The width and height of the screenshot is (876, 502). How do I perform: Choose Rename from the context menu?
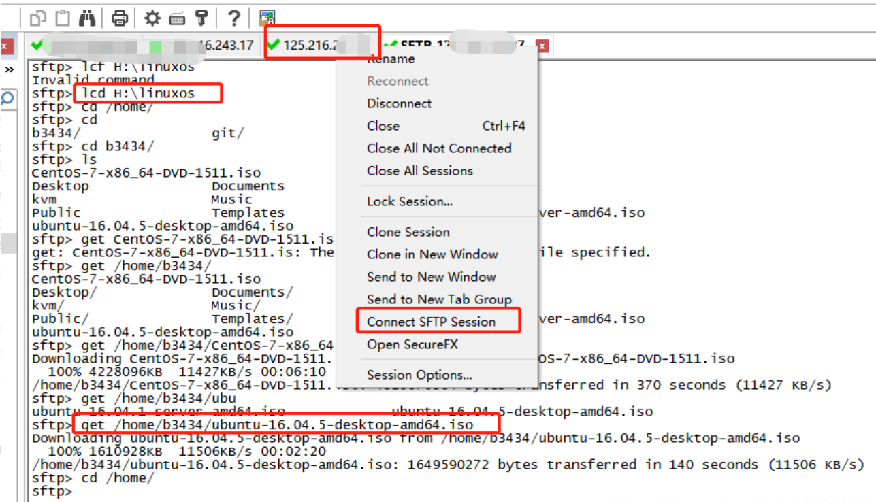[x=391, y=59]
